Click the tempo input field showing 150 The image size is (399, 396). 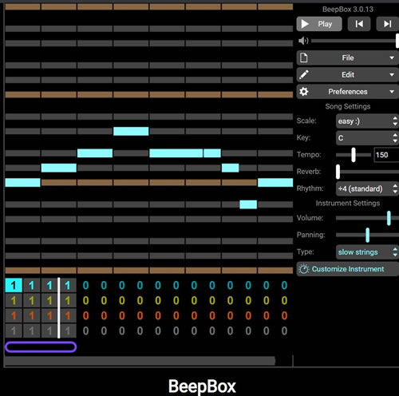[x=386, y=155]
